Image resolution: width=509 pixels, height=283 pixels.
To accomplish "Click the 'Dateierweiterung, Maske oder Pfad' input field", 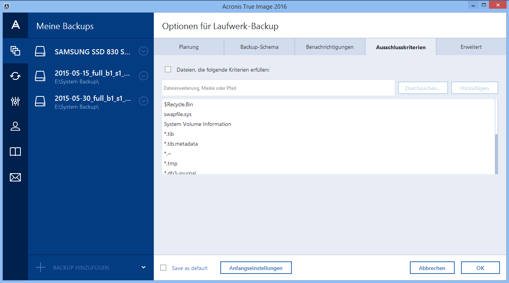I will [278, 88].
